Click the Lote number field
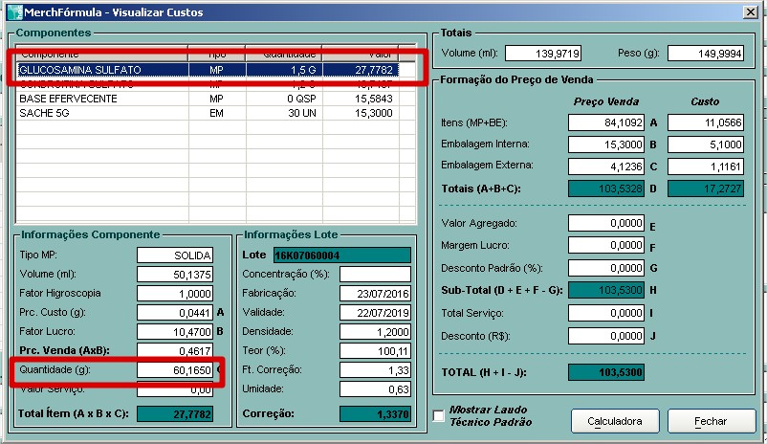 point(341,255)
